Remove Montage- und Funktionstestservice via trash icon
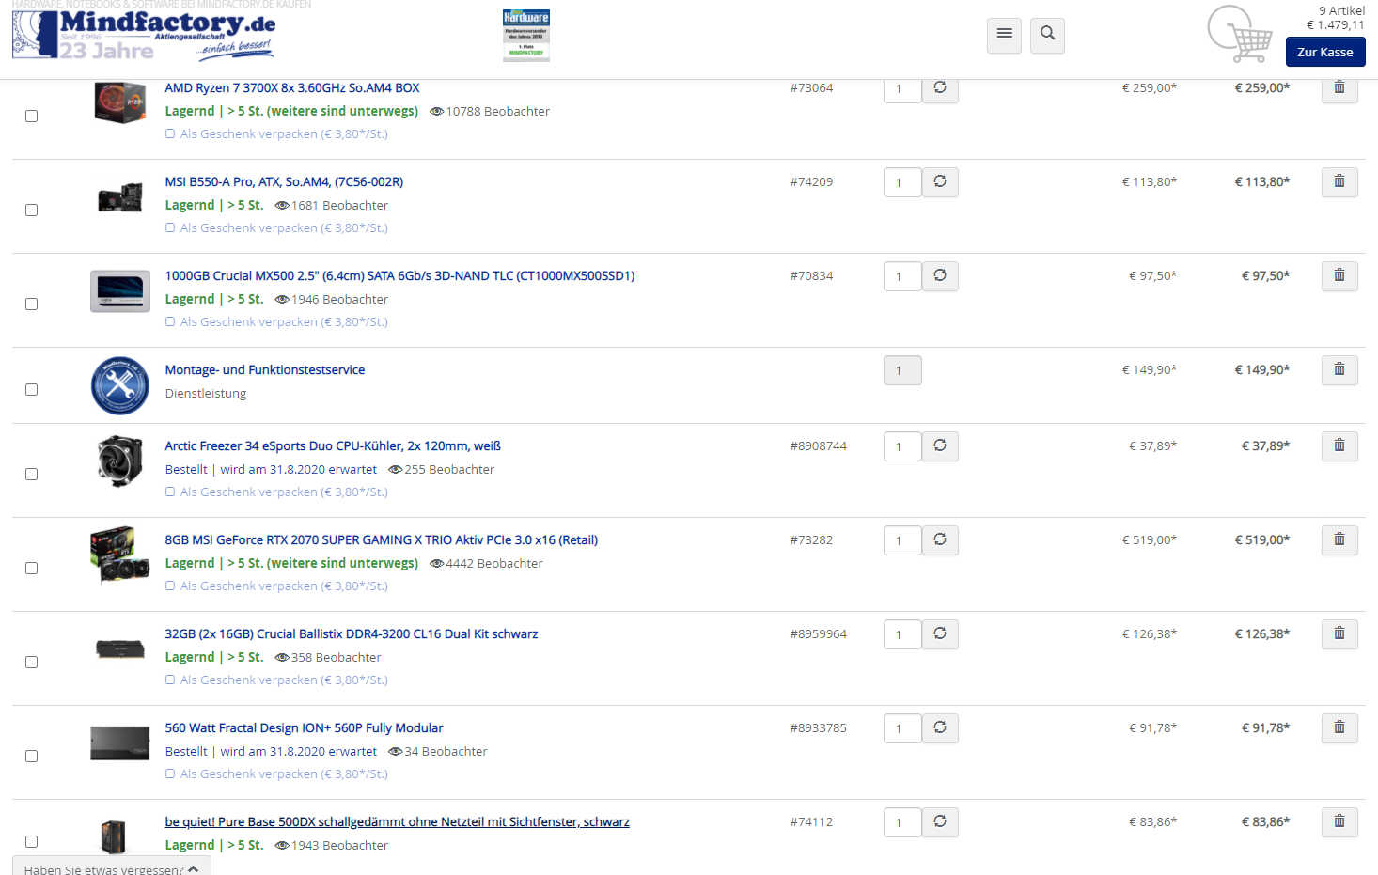 tap(1339, 369)
